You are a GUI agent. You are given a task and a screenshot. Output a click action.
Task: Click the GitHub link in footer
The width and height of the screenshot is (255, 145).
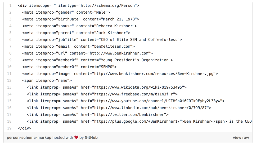click(x=91, y=138)
